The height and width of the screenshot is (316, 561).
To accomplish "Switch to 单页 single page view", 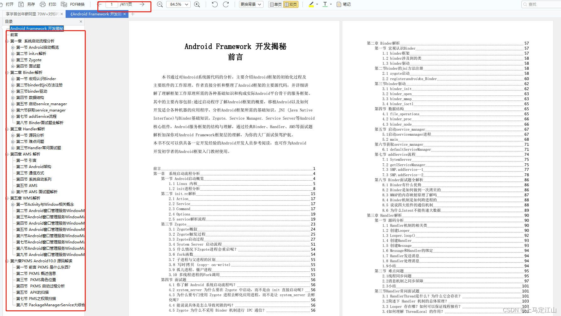I will pyautogui.click(x=276, y=4).
